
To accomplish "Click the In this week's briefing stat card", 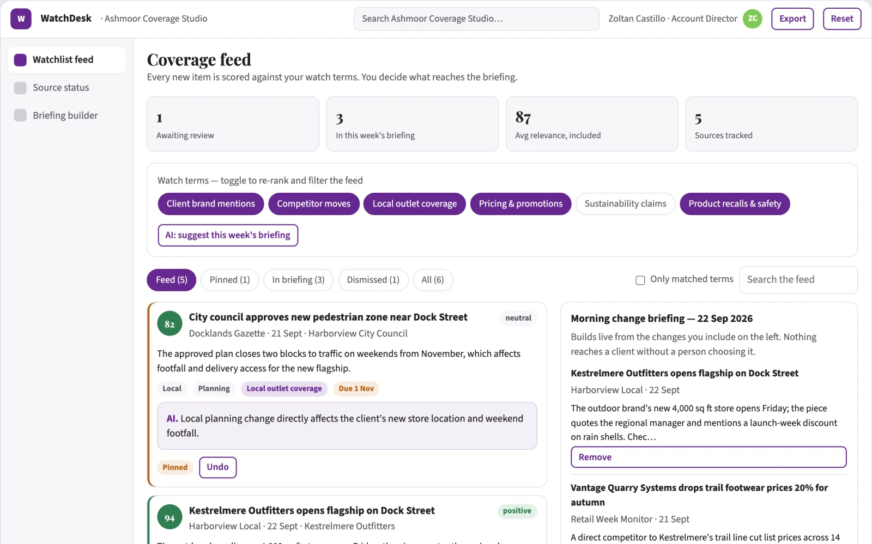I will pyautogui.click(x=413, y=124).
